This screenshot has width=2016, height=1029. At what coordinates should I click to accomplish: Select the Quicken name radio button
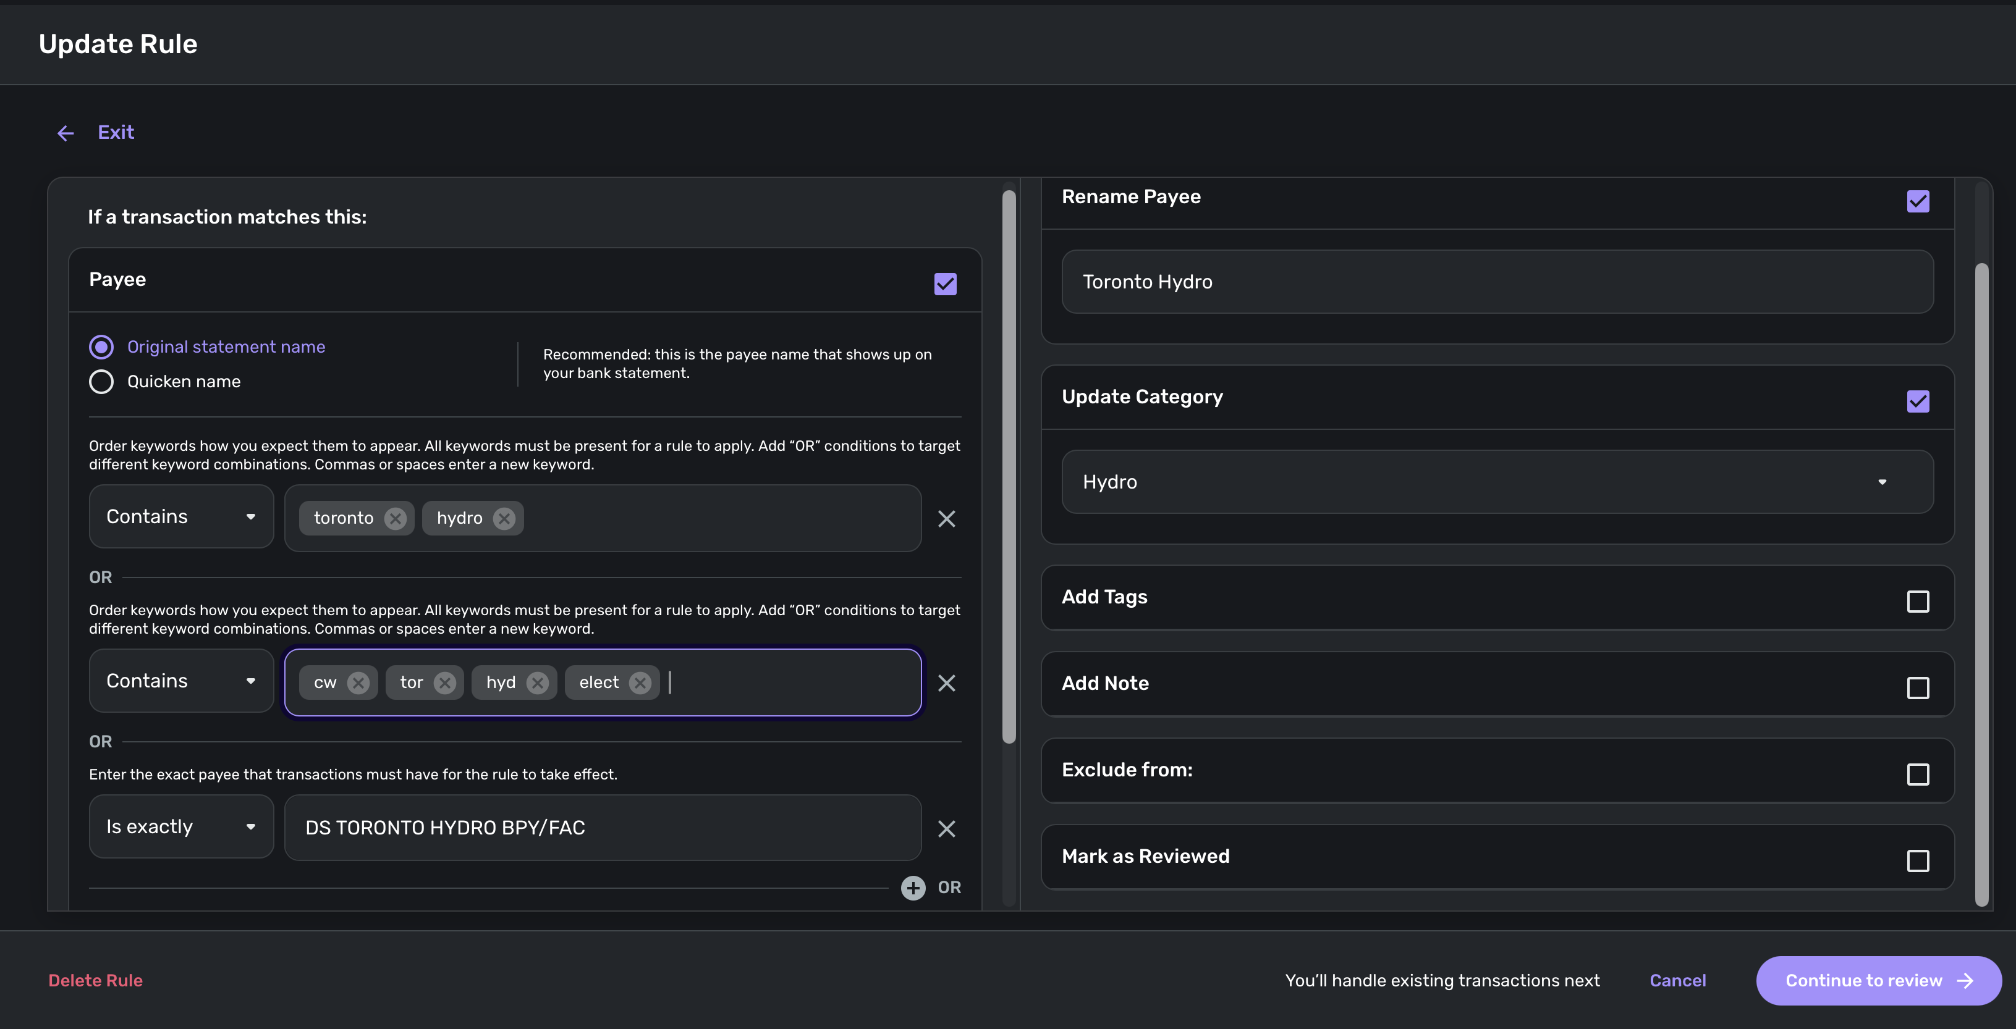101,382
